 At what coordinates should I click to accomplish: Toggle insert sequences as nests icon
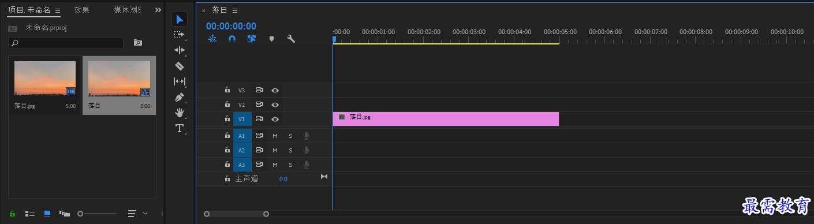[212, 39]
